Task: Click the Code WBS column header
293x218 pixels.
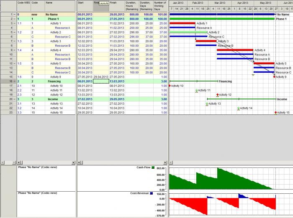Action: pyautogui.click(x=24, y=6)
